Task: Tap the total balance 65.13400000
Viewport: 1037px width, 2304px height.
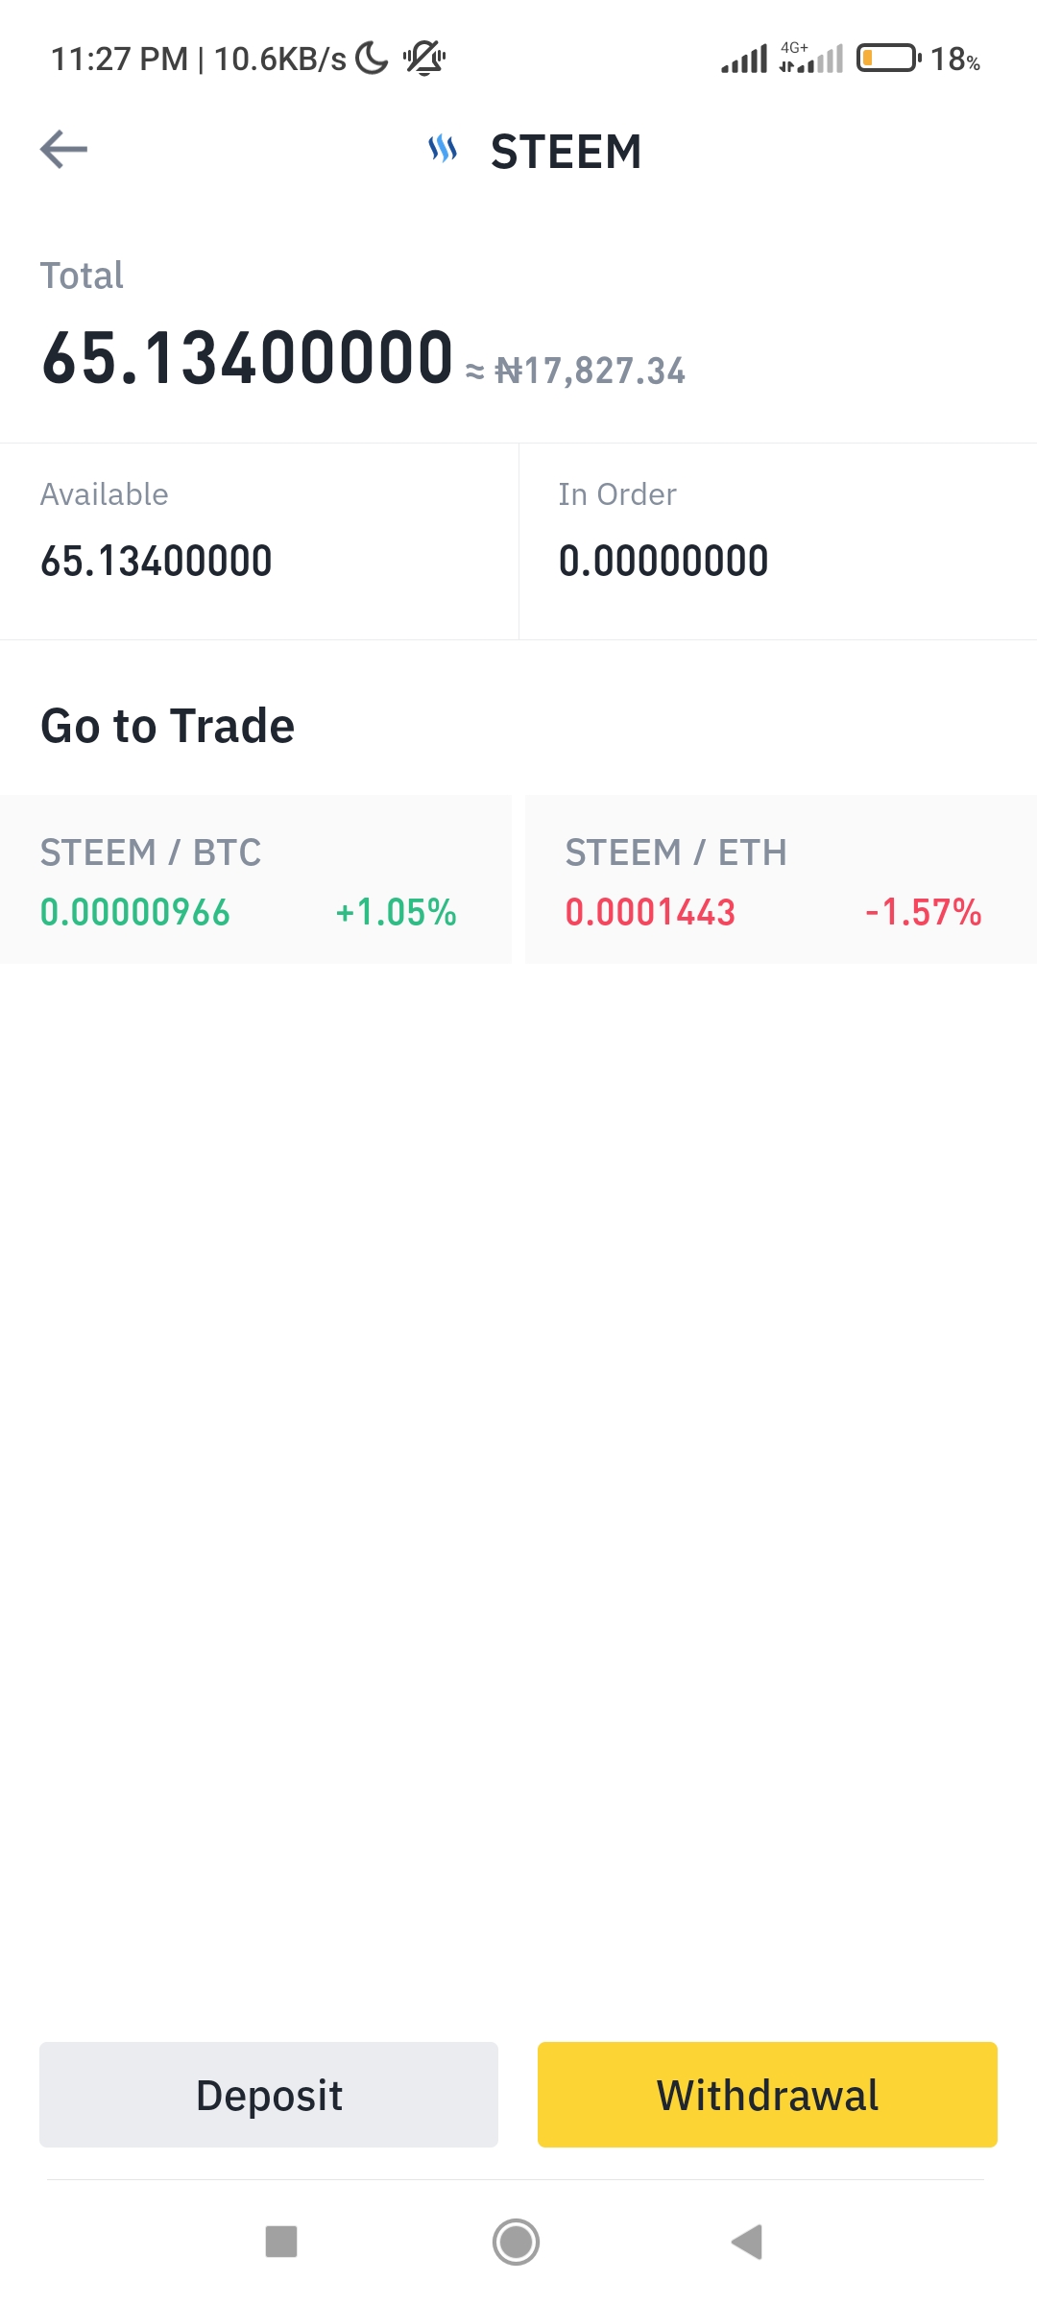Action: 247,357
